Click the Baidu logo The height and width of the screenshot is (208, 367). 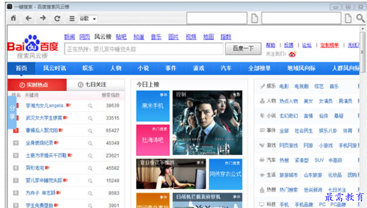(33, 44)
